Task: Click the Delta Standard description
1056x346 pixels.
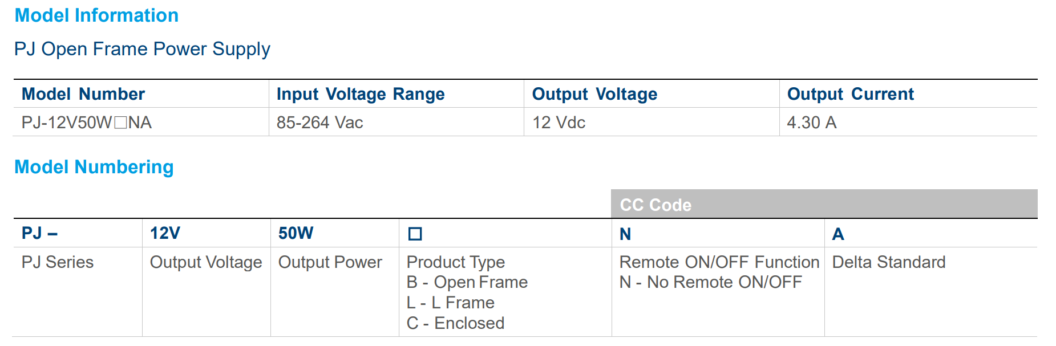Action: pos(888,262)
